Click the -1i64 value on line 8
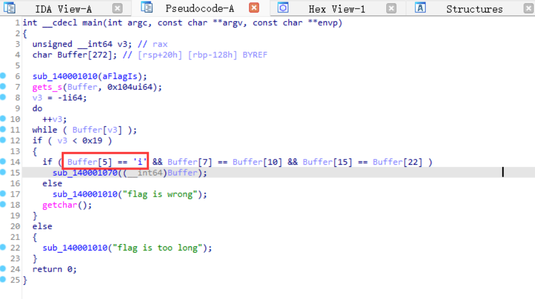The width and height of the screenshot is (535, 299). 70,98
